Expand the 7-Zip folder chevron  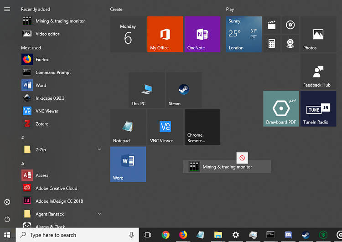point(99,149)
